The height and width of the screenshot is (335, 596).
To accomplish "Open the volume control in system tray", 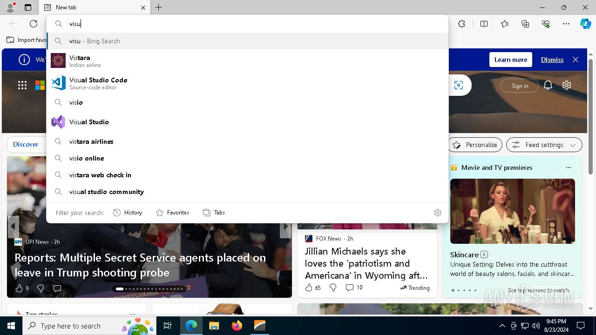I will [536, 326].
